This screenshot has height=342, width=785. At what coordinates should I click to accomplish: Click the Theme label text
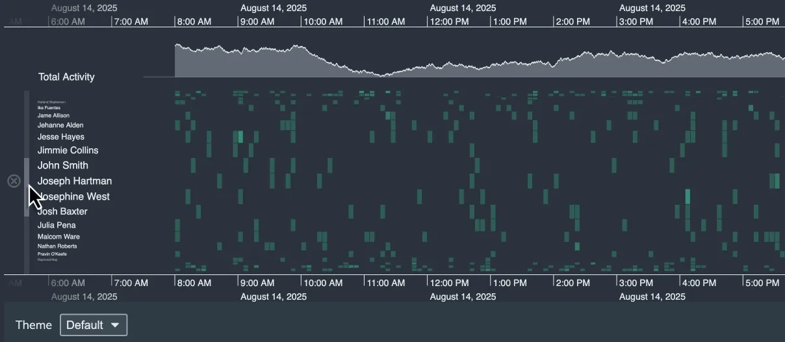pos(33,325)
